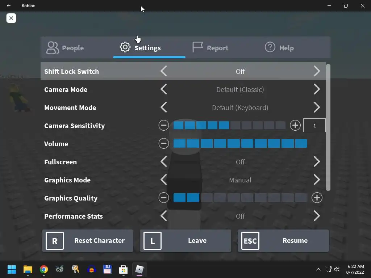371x278 pixels.
Task: Open File Explorer from the taskbar
Action: coord(28,269)
